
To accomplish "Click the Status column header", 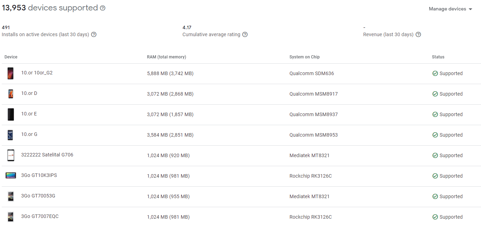I will click(x=438, y=57).
